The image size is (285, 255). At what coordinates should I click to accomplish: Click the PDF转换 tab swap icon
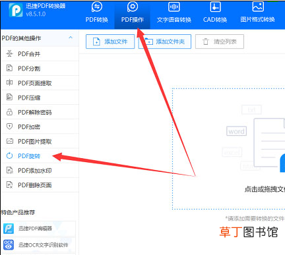pyautogui.click(x=97, y=7)
